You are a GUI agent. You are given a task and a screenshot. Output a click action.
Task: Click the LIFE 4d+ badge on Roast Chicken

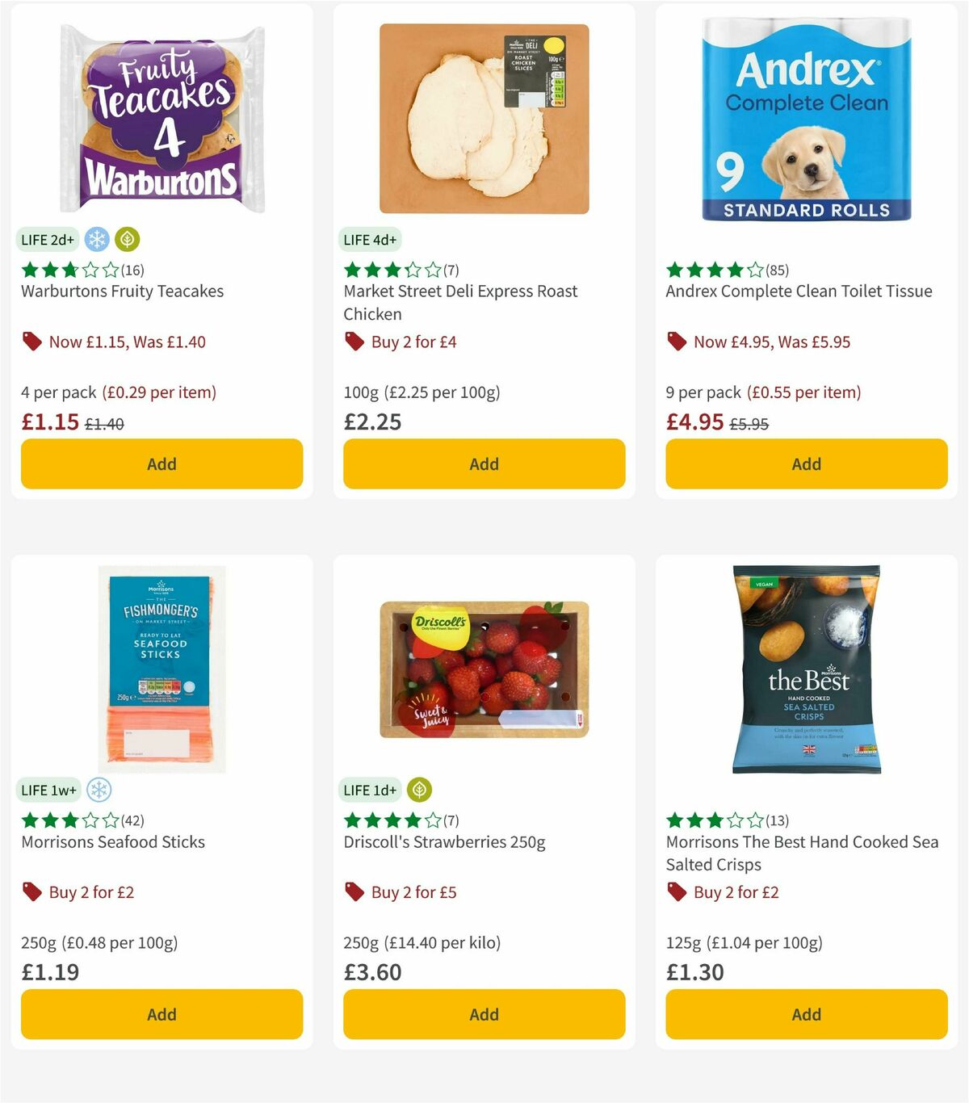pyautogui.click(x=369, y=239)
